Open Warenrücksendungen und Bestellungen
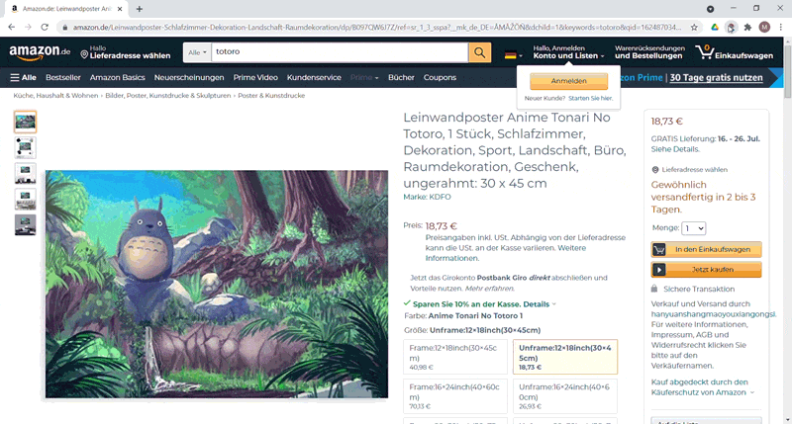 point(649,52)
